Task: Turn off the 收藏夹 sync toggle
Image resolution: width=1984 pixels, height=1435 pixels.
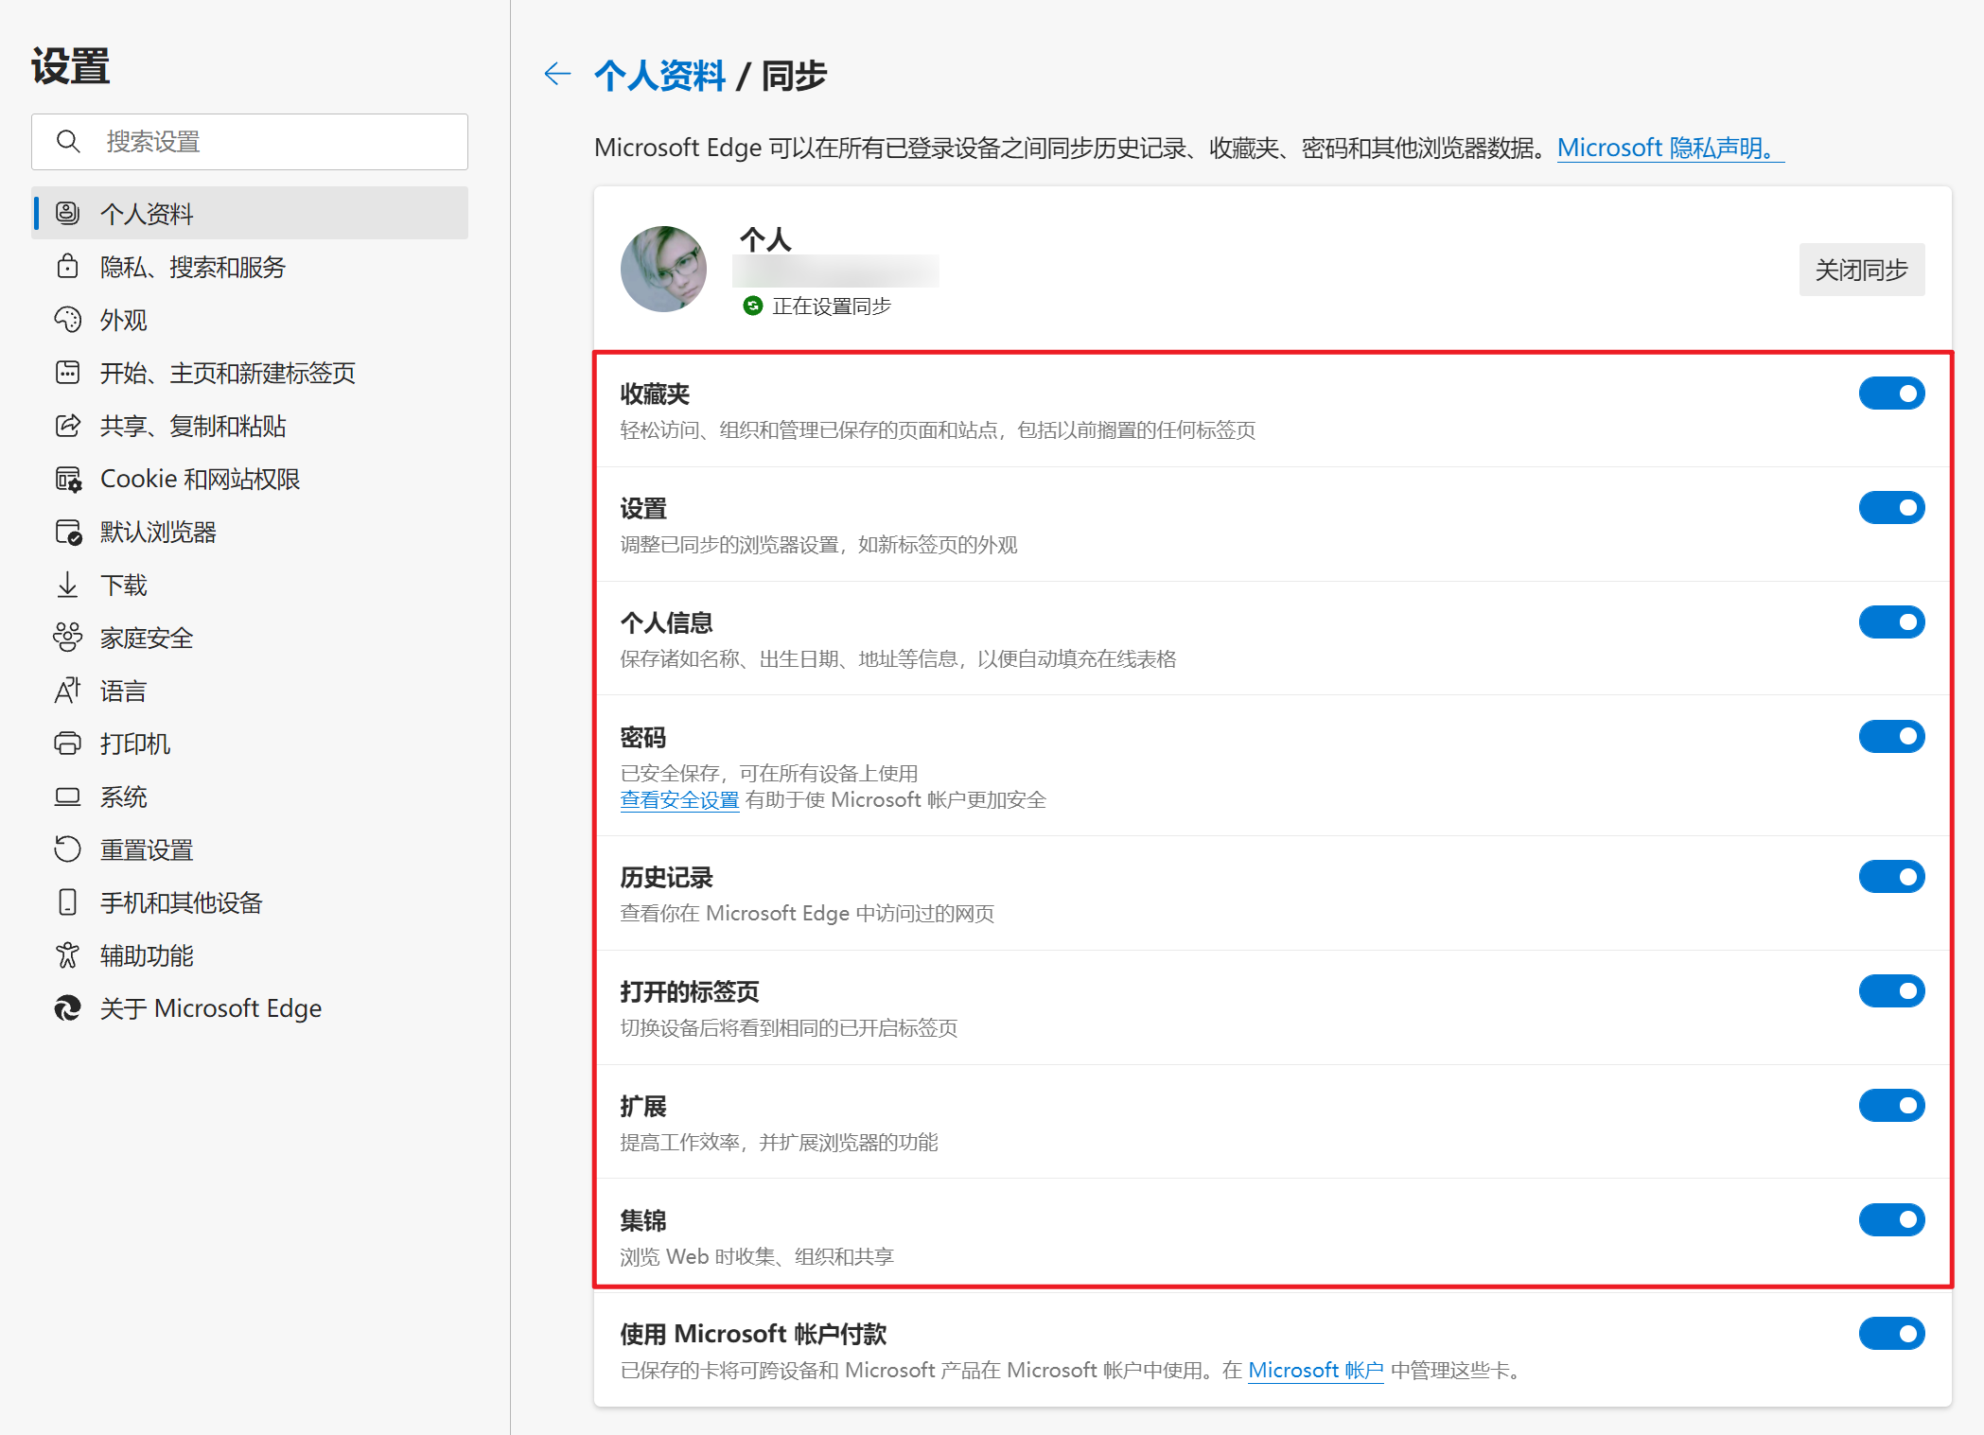Action: (x=1890, y=394)
